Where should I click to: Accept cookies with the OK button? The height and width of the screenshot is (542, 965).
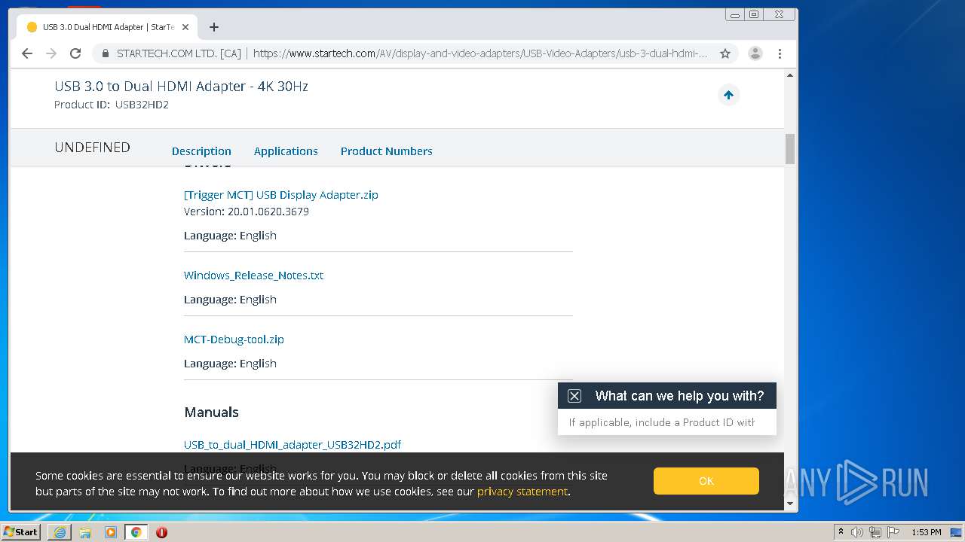[706, 481]
